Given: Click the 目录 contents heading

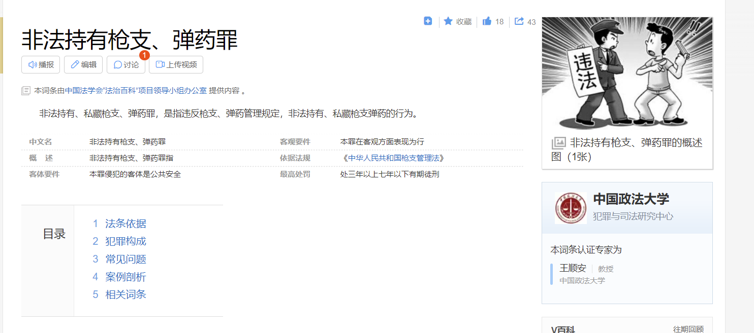Looking at the screenshot, I should tap(54, 234).
